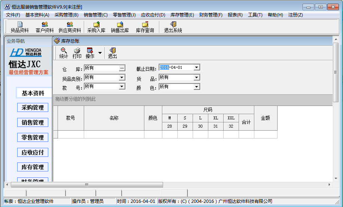Click 退出 icon in 库存总账 toolbar
Image resolution: width=343 pixels, height=207 pixels.
pos(112,53)
